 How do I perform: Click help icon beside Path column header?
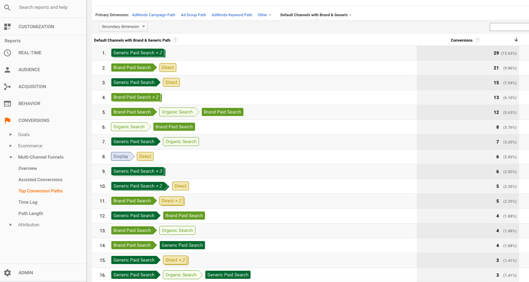(x=175, y=40)
